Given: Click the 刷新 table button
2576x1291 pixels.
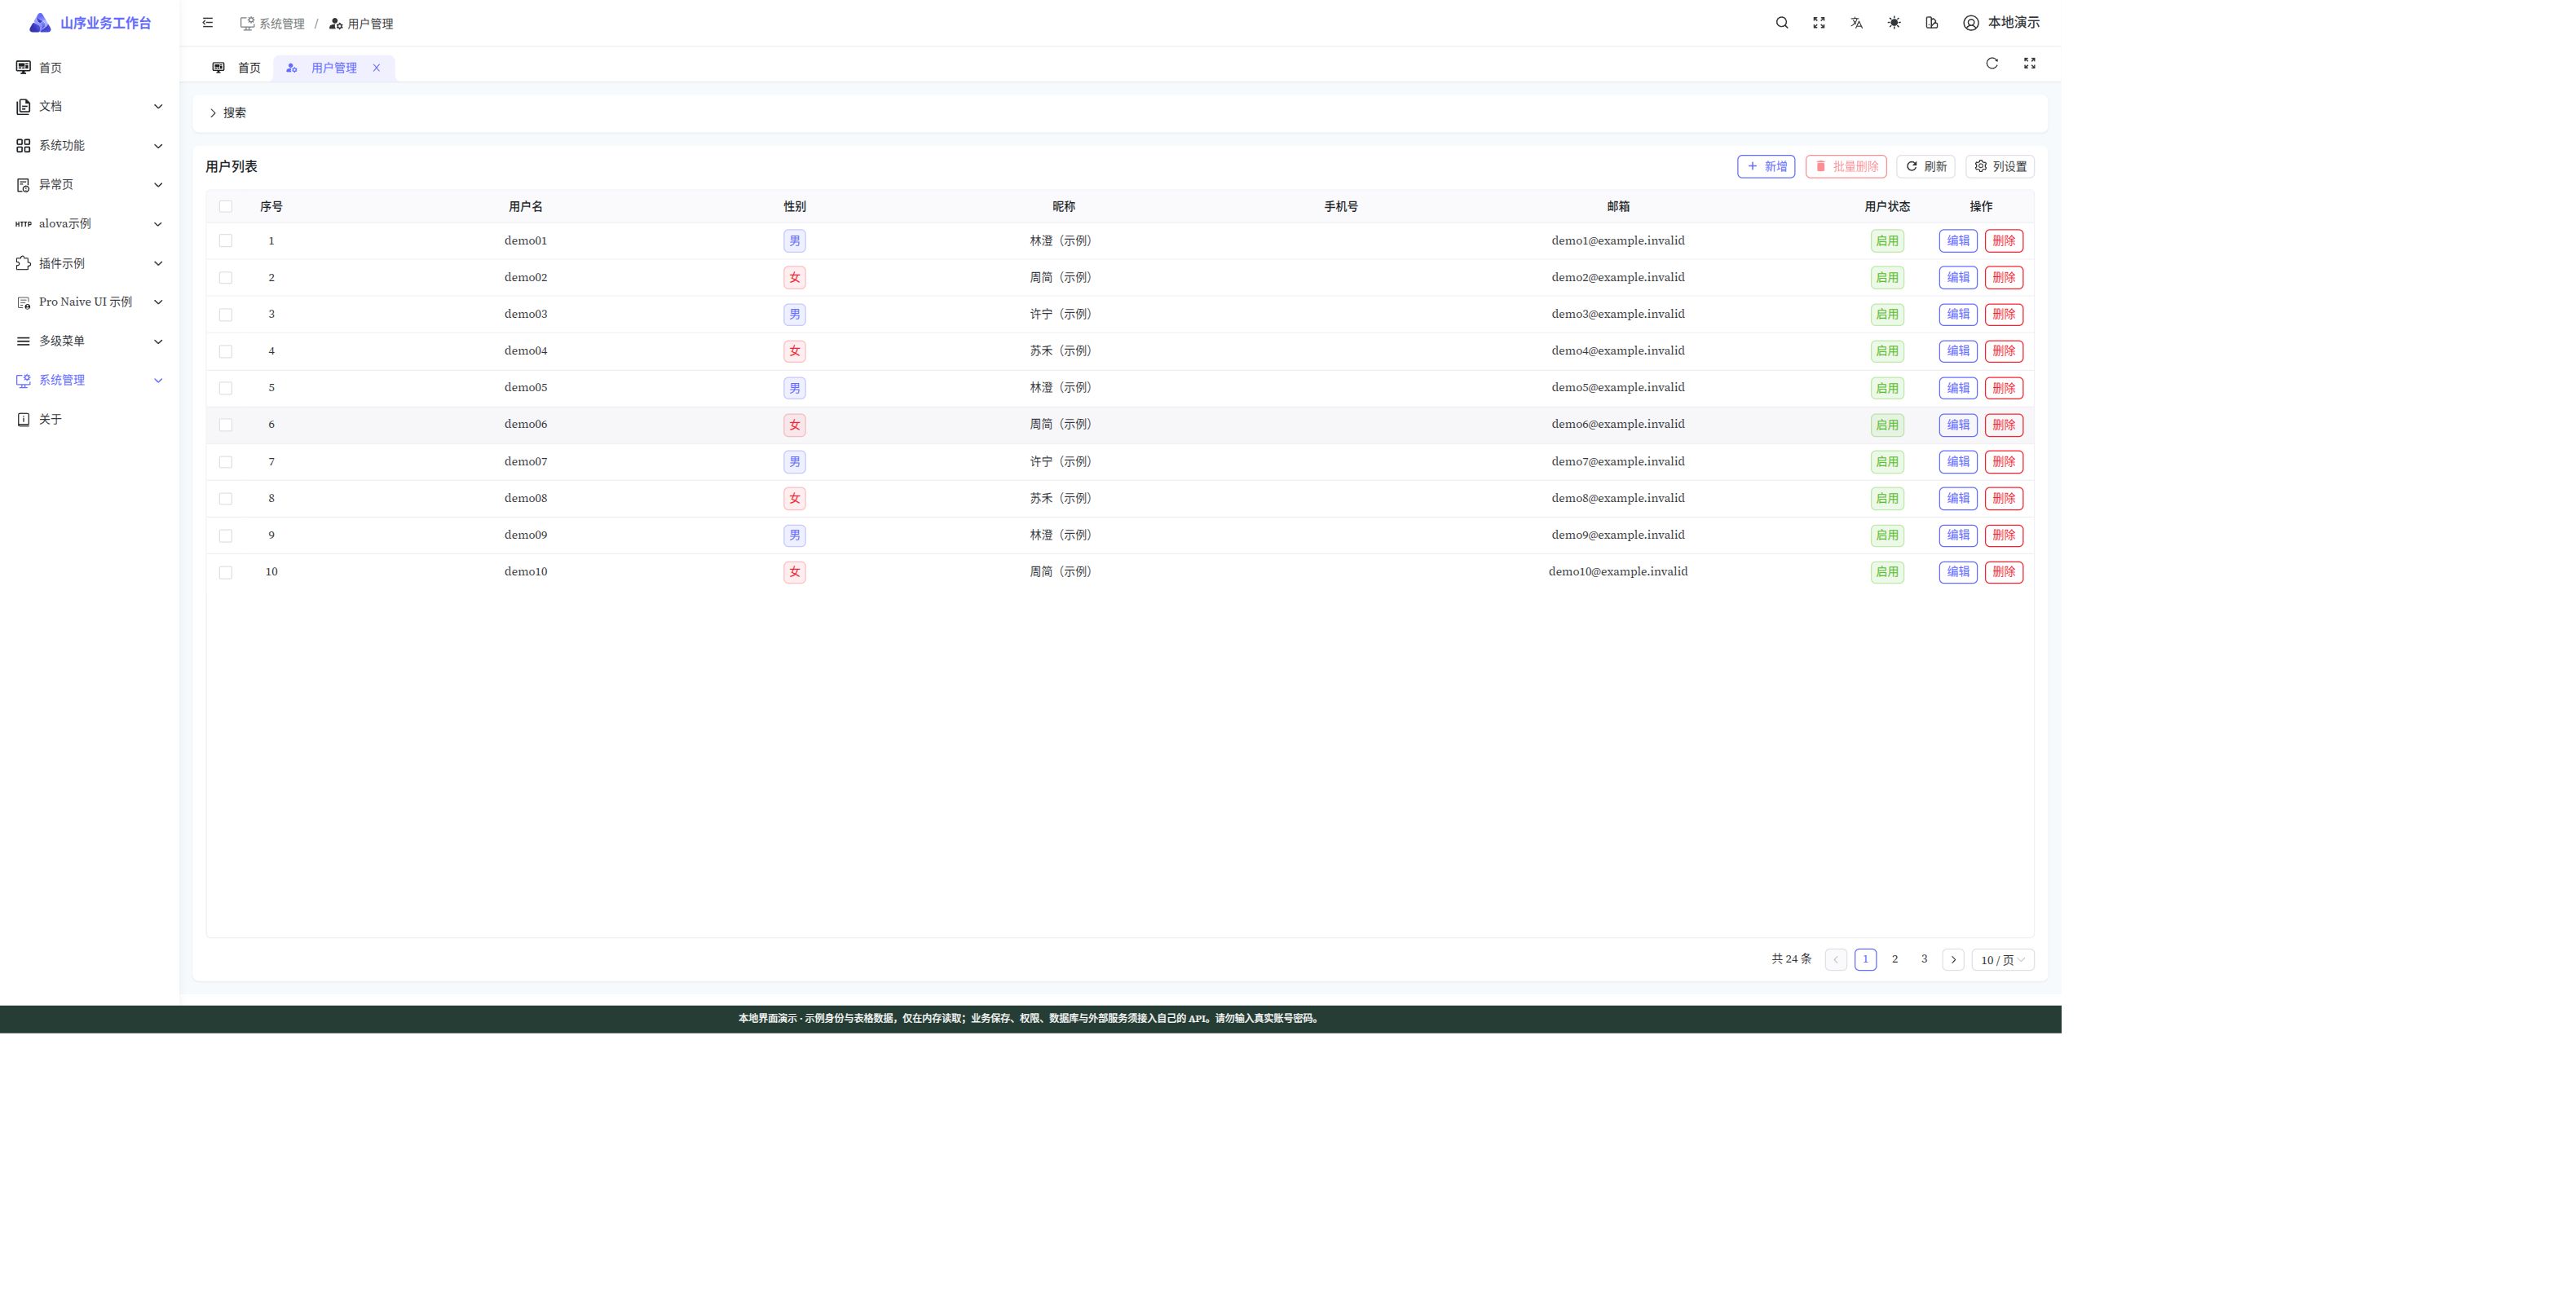Looking at the screenshot, I should [x=1926, y=167].
